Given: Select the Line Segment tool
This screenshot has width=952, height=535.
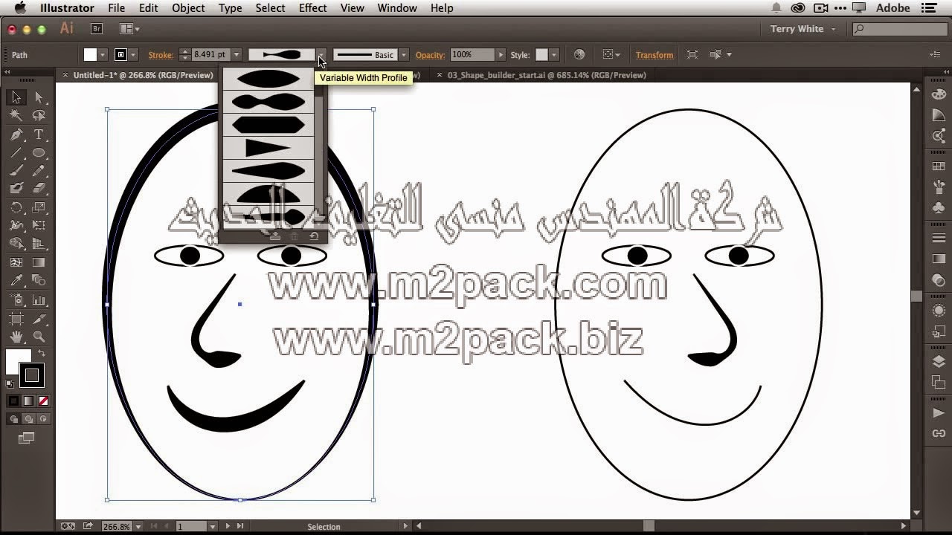Looking at the screenshot, I should tap(16, 153).
